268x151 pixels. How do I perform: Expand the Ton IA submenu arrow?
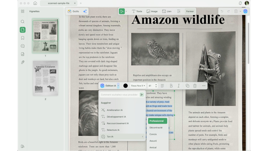(142, 137)
